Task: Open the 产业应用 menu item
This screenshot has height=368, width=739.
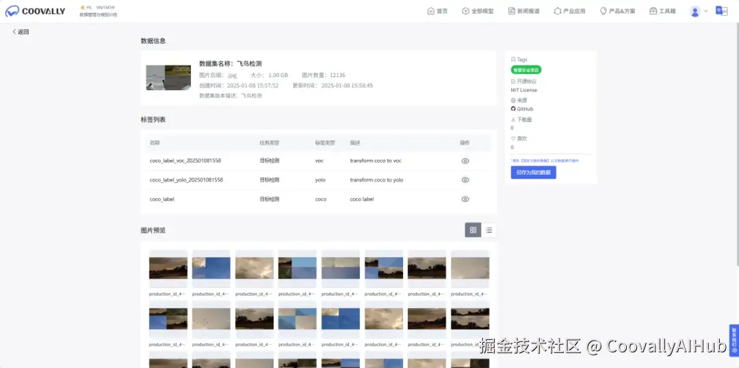Action: pos(569,11)
